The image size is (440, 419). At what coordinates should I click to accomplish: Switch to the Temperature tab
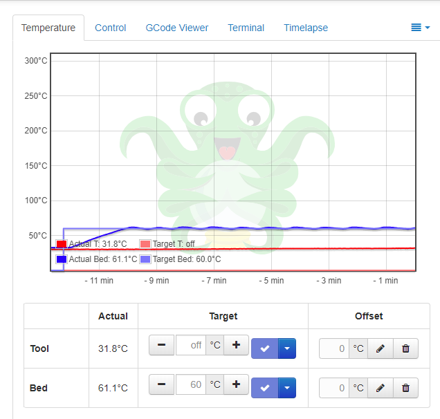(x=48, y=28)
